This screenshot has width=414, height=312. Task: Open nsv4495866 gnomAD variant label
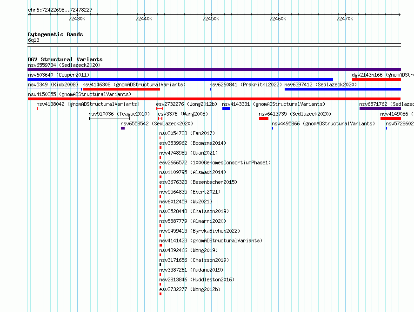(x=323, y=123)
